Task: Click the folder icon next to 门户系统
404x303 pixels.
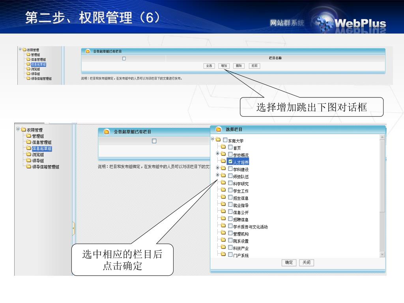Action: click(223, 255)
